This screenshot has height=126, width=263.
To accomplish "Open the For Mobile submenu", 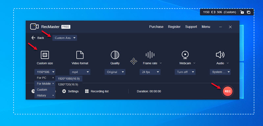I will [x=45, y=83].
